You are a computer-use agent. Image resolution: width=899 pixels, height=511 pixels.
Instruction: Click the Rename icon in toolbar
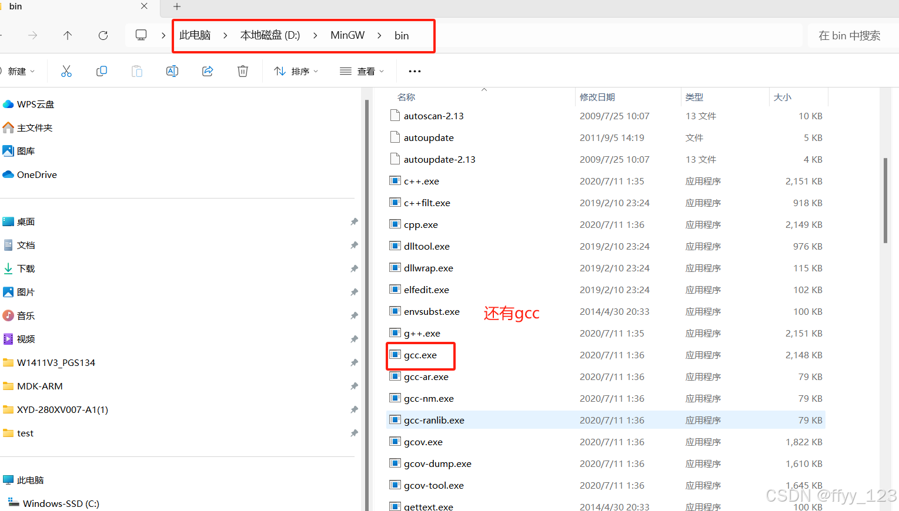[172, 71]
